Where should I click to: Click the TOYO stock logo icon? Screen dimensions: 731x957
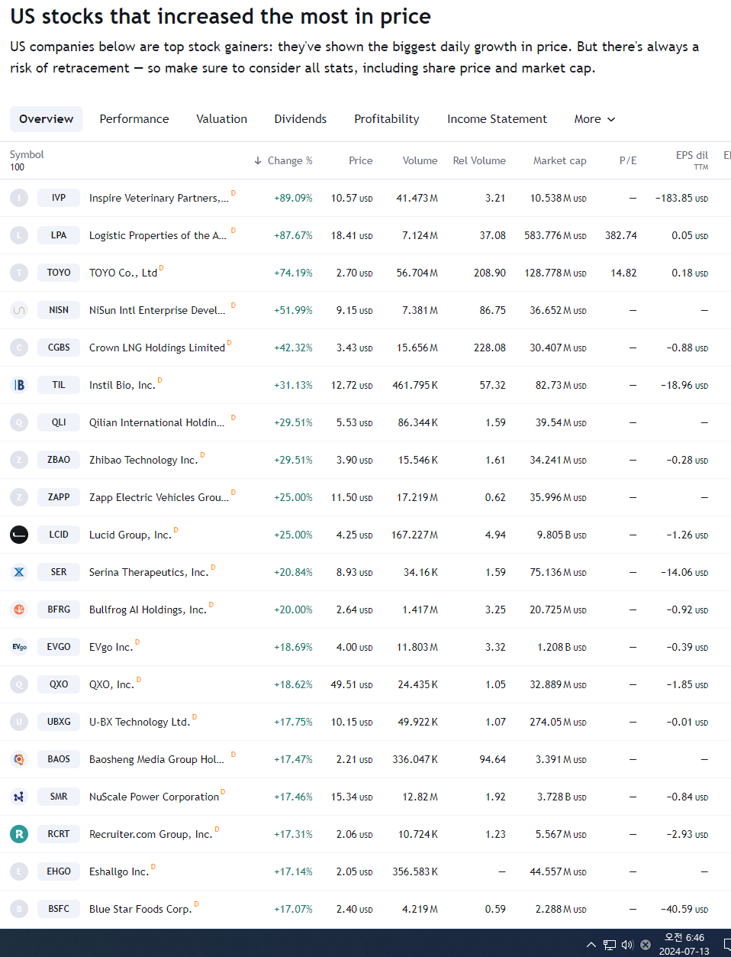coord(19,273)
